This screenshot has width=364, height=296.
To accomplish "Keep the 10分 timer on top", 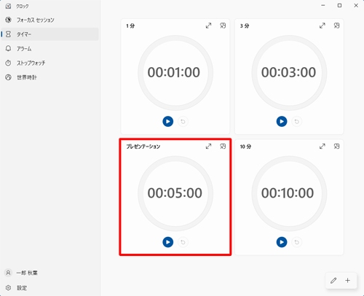I will point(336,147).
